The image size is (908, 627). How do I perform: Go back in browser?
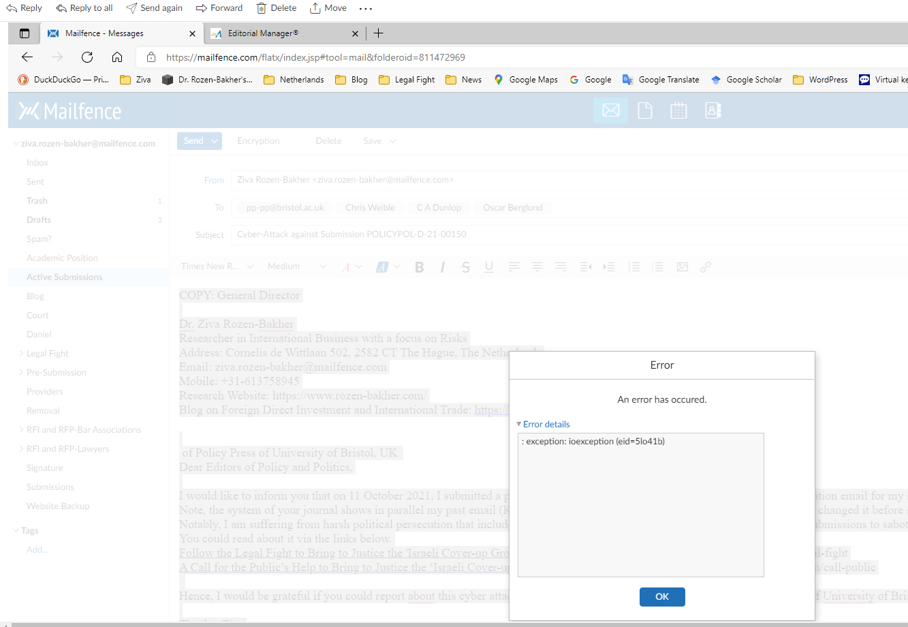[x=27, y=57]
